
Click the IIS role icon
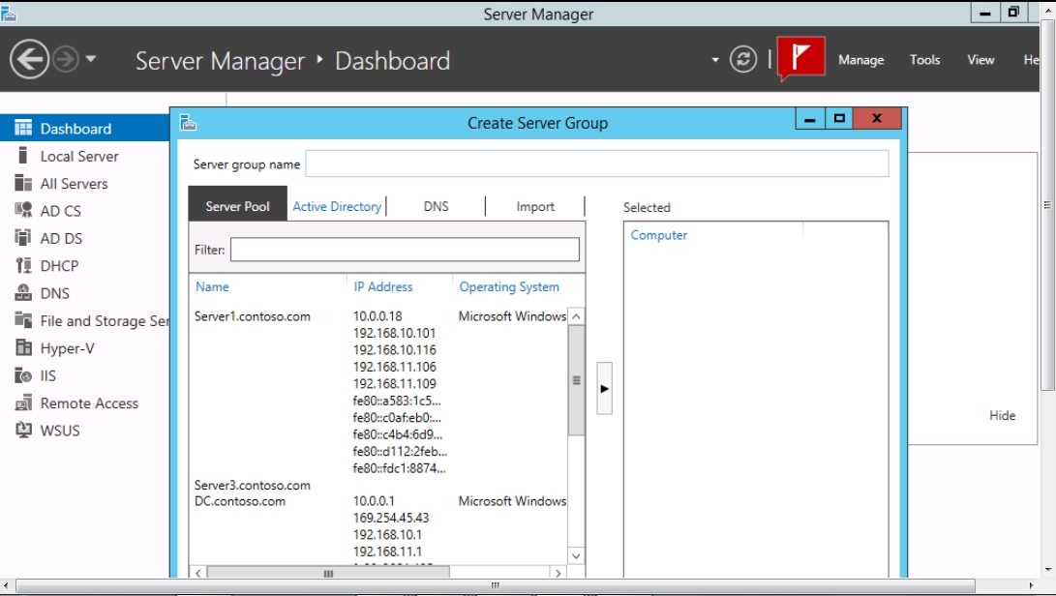click(x=23, y=375)
